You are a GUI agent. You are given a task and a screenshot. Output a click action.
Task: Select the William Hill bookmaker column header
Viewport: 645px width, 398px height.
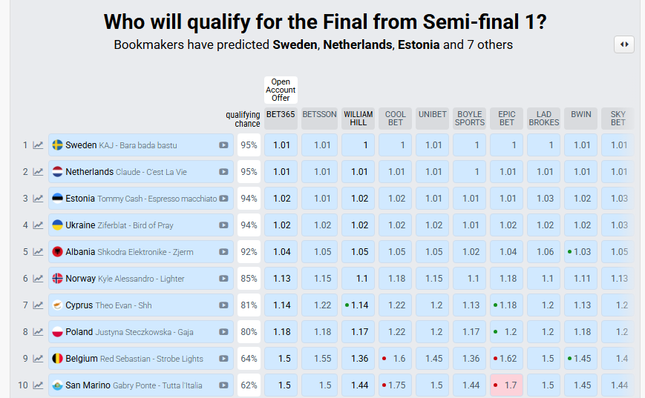358,119
